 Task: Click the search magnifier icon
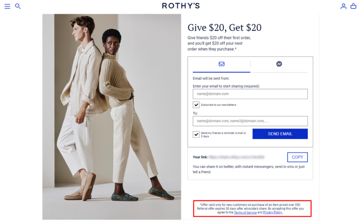click(18, 6)
